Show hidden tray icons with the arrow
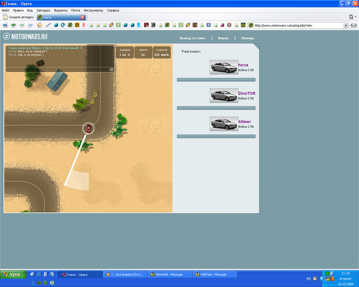 pos(322,279)
